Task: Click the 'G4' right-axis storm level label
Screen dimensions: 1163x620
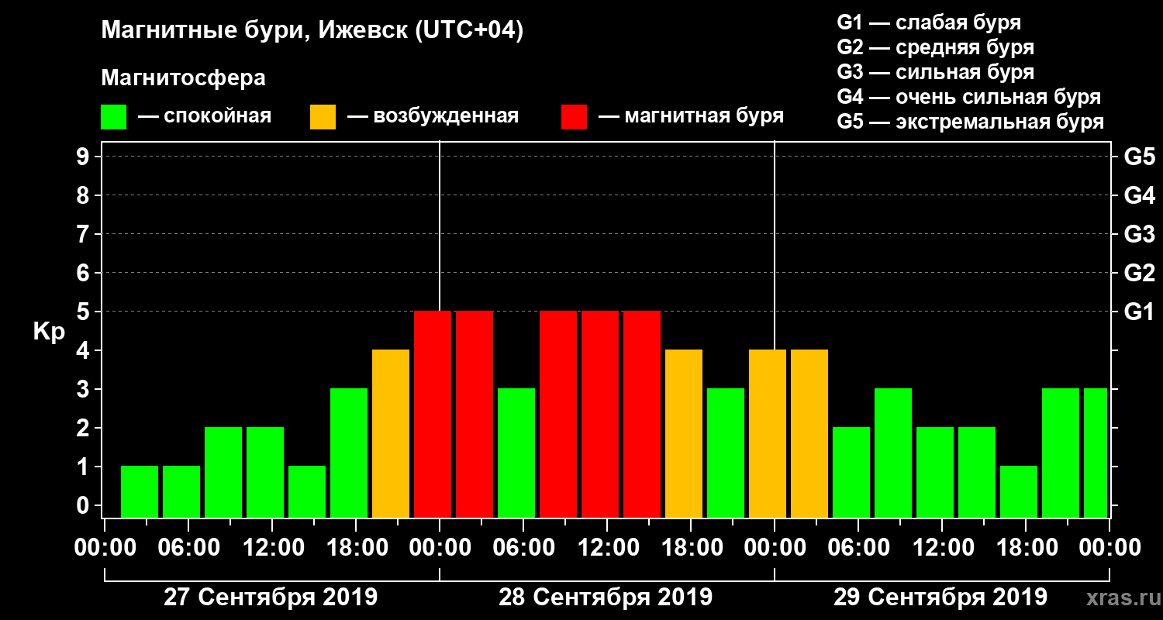Action: [1139, 195]
